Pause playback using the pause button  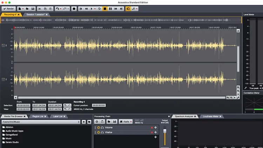tap(110, 8)
